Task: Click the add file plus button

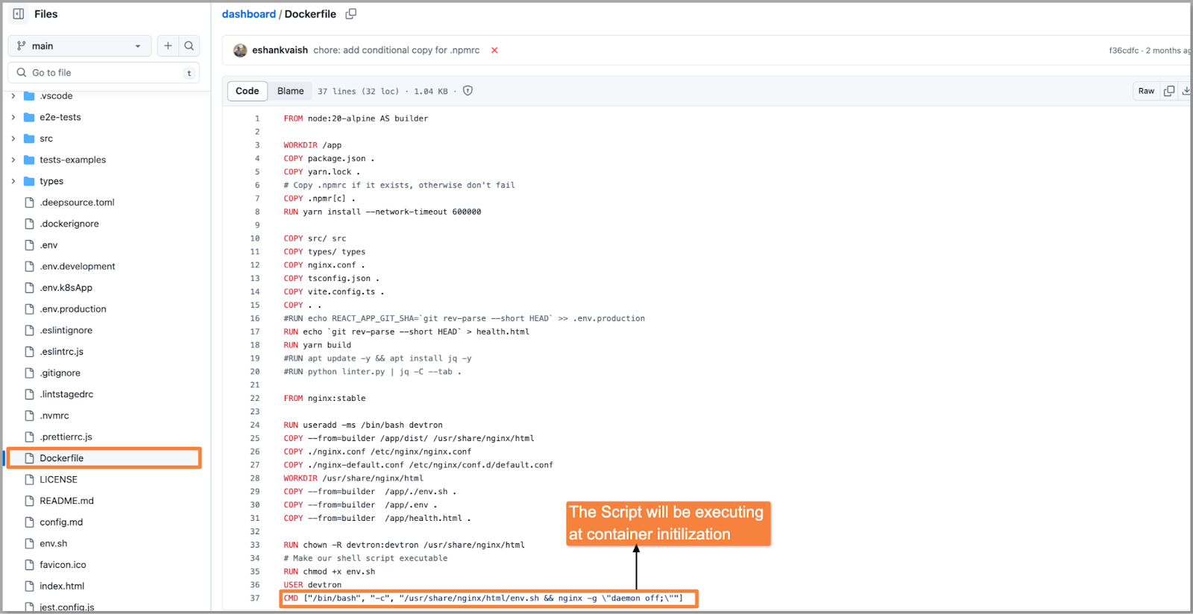Action: point(168,46)
